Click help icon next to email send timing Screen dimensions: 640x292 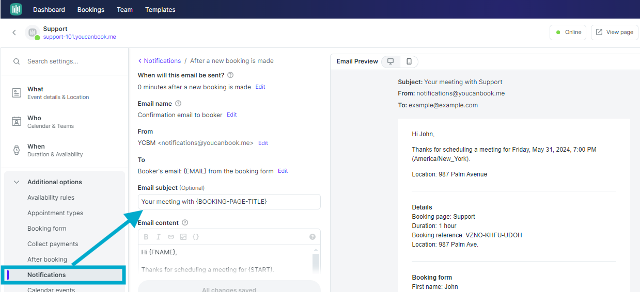pos(230,75)
